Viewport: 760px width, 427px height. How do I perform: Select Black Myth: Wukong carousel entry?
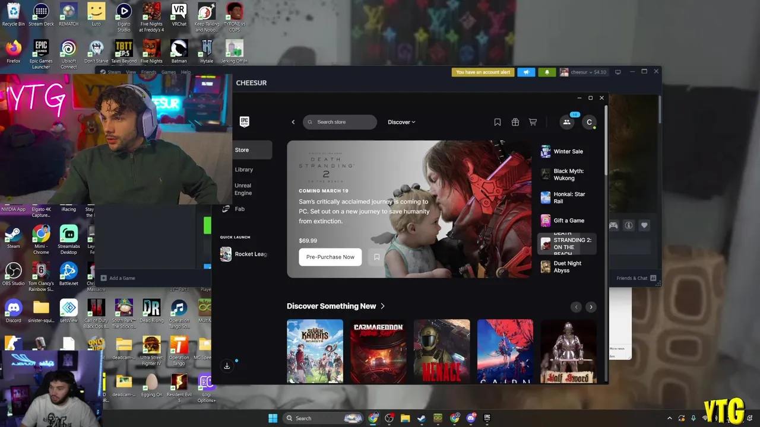coord(567,174)
